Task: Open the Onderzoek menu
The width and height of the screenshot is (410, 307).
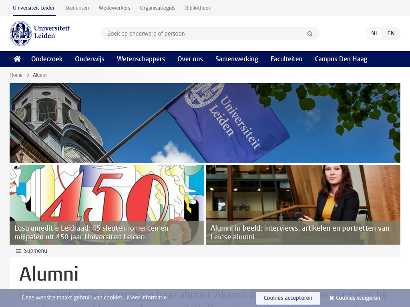Action: coord(47,59)
